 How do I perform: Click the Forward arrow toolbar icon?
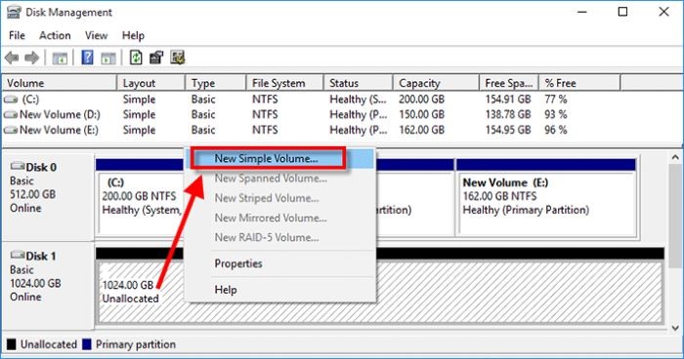pos(31,58)
